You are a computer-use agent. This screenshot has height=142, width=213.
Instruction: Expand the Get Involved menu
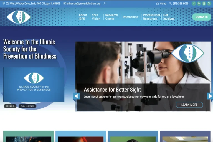tap(169, 17)
